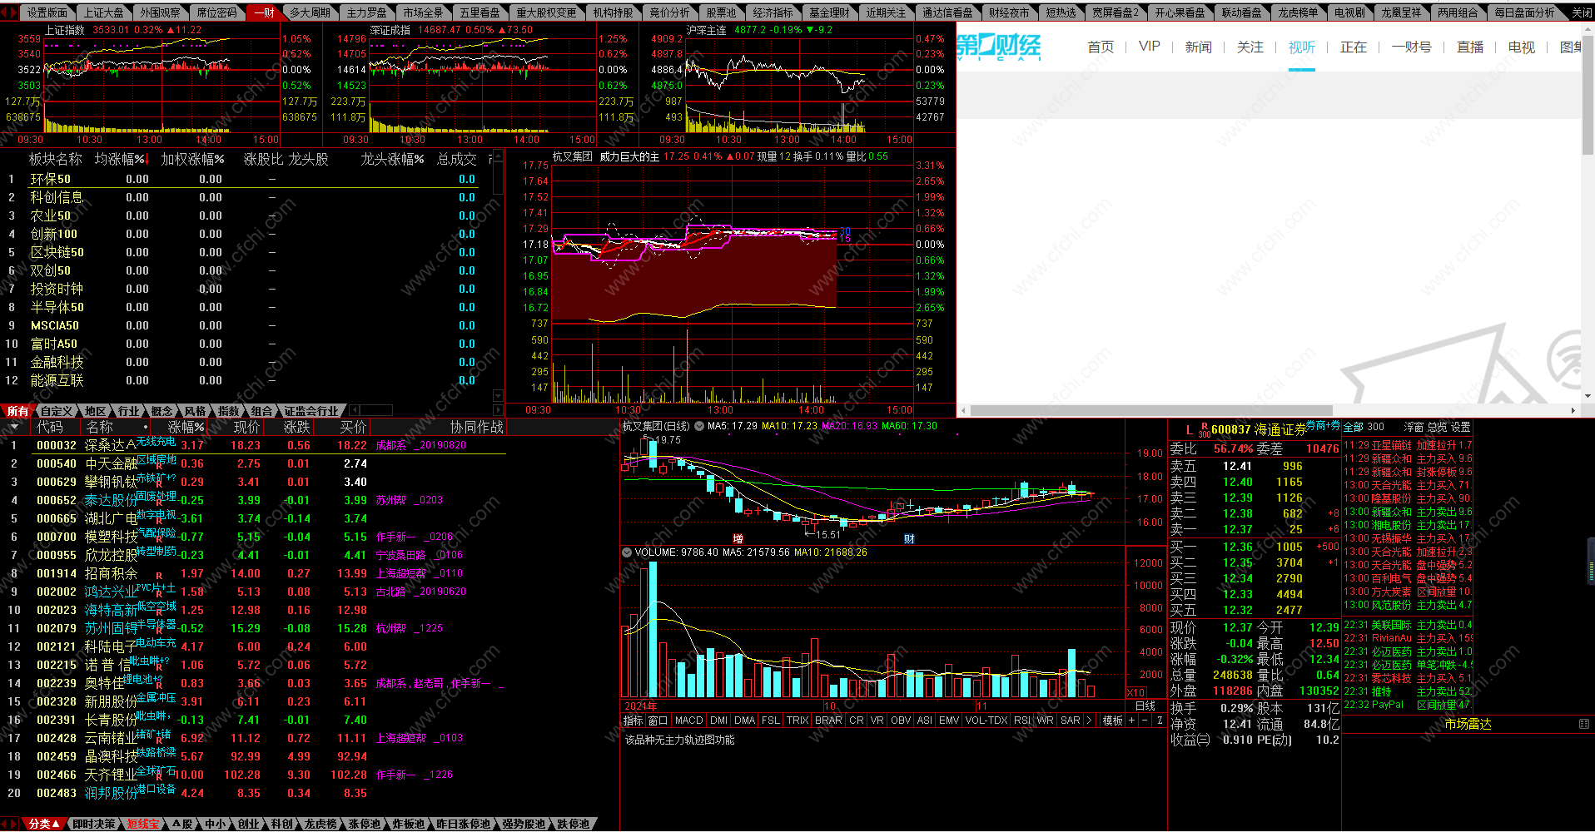
Task: Open 新闻 in the 第一财经 navigation
Action: 1199,47
